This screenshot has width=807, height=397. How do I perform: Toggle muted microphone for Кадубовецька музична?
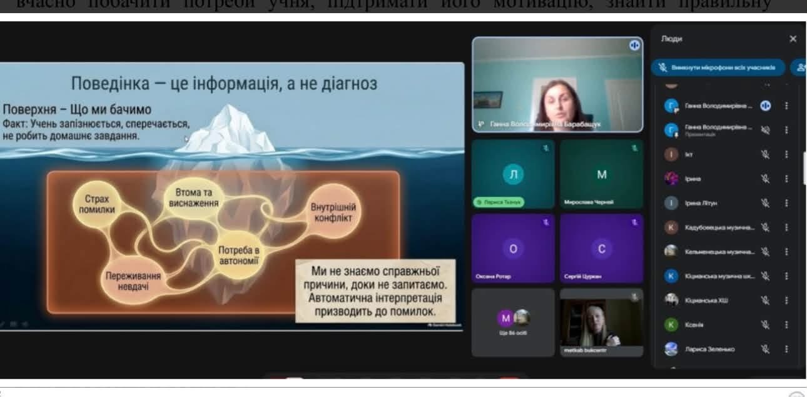pyautogui.click(x=765, y=228)
